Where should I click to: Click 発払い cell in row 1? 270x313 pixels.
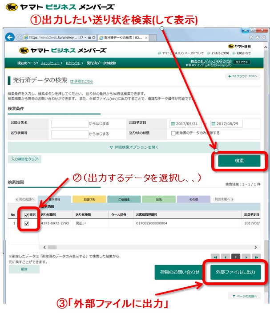pos(81,223)
